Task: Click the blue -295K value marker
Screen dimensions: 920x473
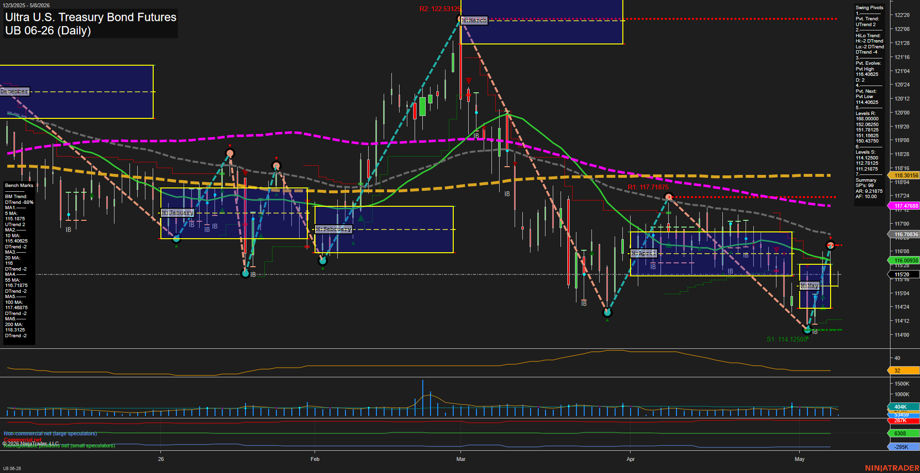Action: 904,447
